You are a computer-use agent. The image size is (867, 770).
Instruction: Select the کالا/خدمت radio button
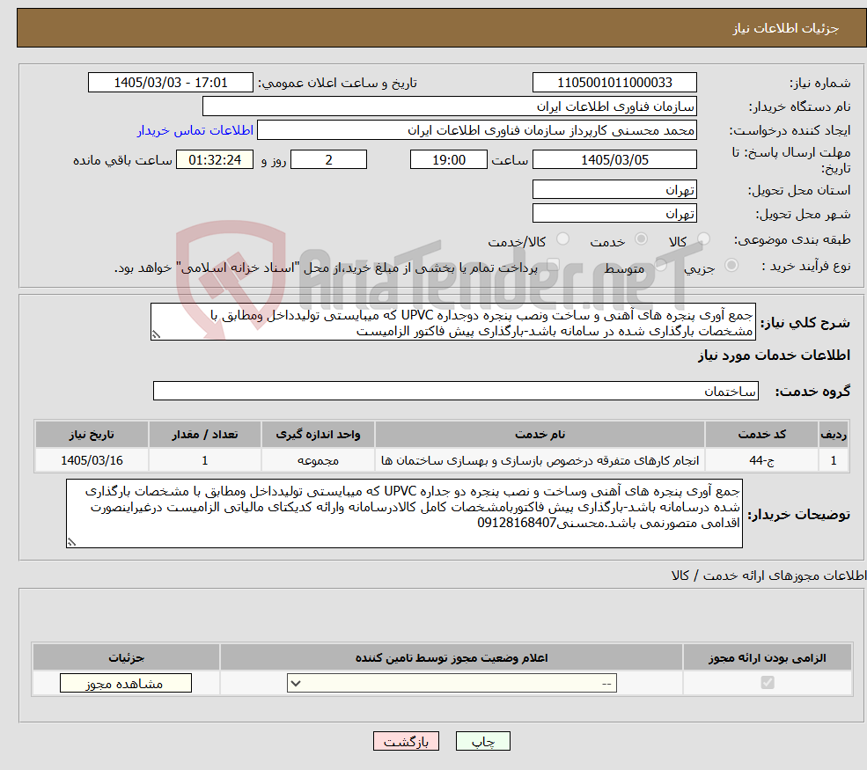coord(562,238)
